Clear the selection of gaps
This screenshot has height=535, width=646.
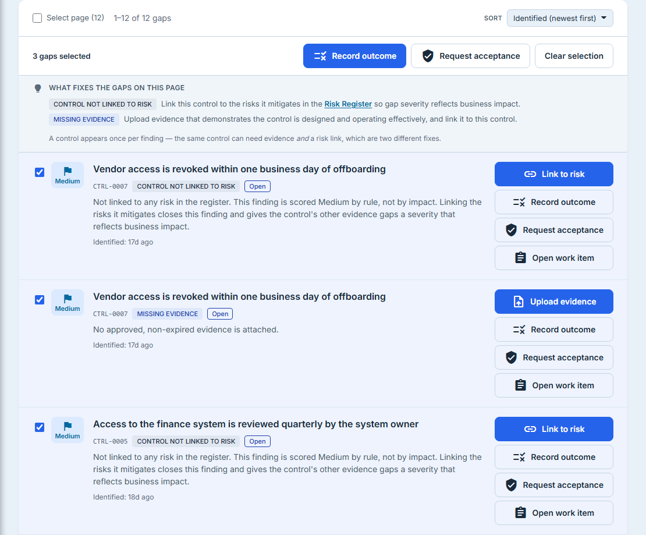(x=574, y=56)
